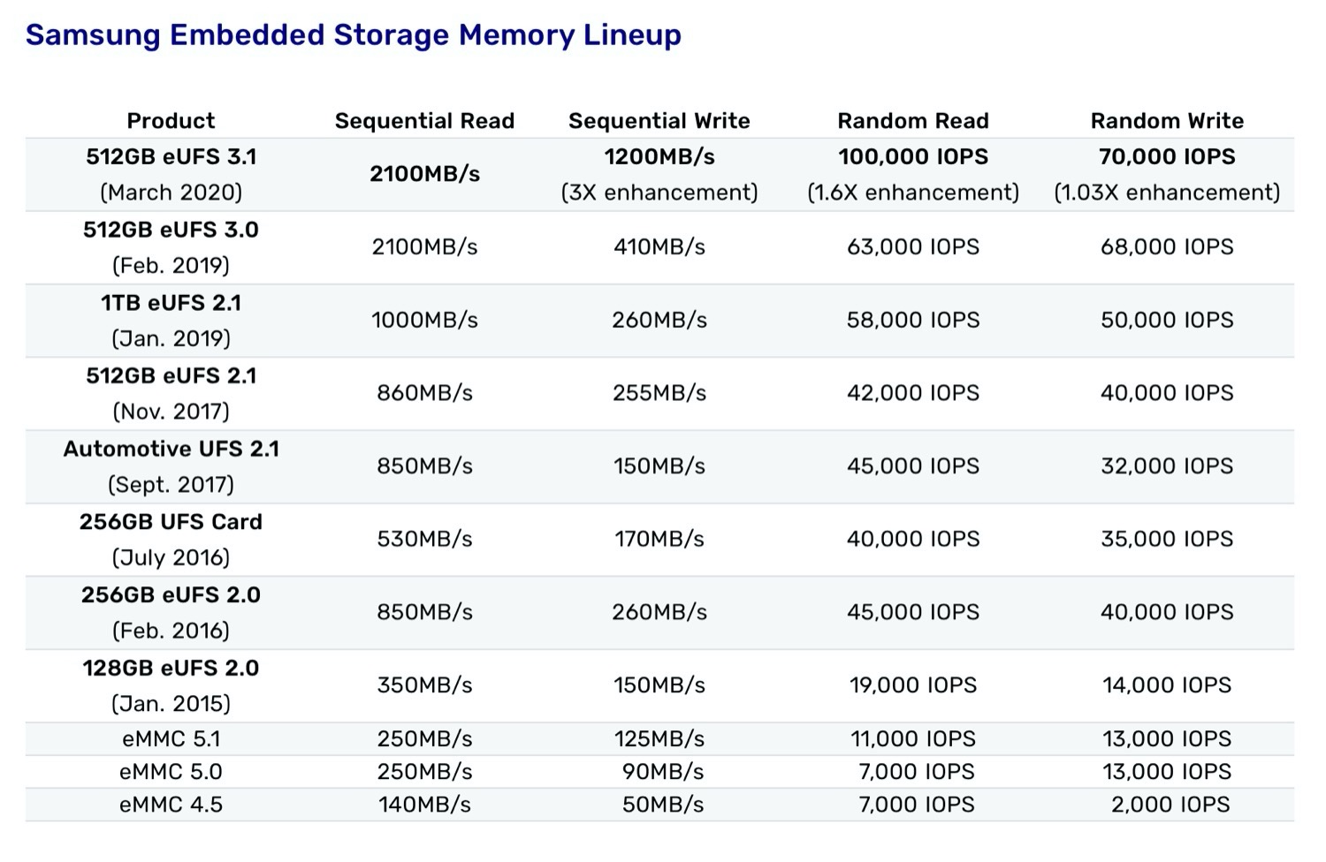Select the 70,000 IOPS random write value
This screenshot has height=862, width=1326.
point(1166,157)
